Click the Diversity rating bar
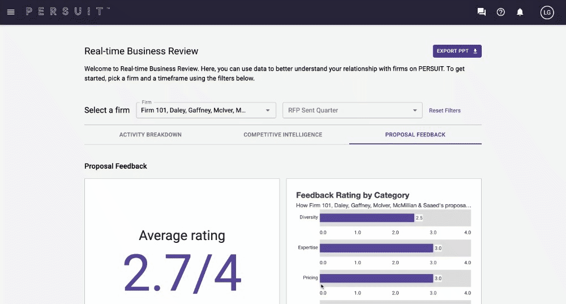This screenshot has height=304, width=566. [x=367, y=217]
